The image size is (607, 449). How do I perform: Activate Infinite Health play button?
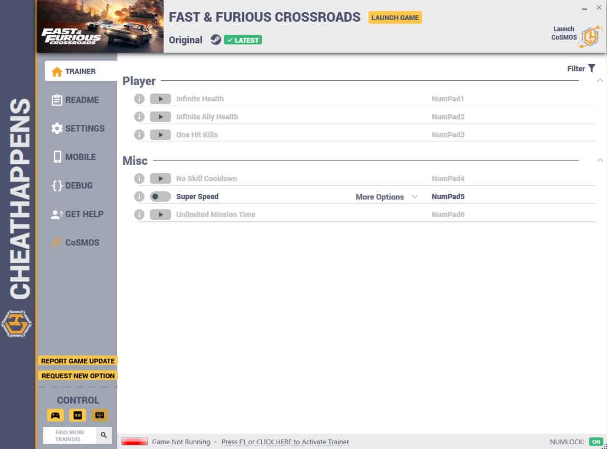(160, 99)
